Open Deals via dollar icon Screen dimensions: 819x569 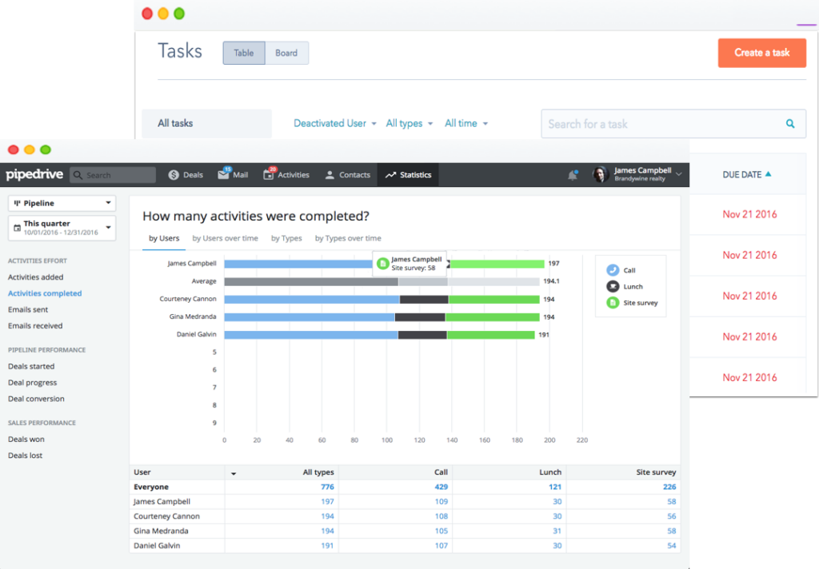(x=174, y=175)
